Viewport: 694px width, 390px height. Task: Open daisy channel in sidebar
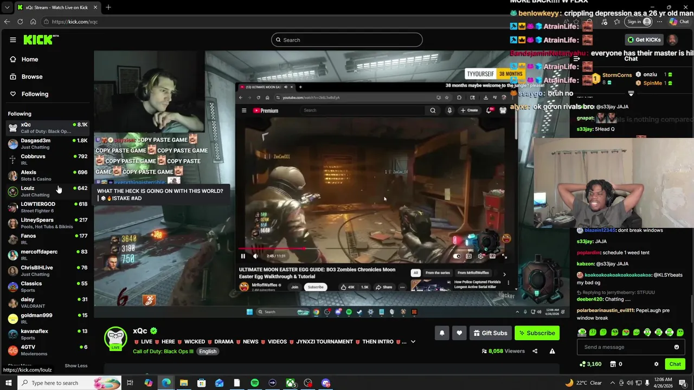48,302
